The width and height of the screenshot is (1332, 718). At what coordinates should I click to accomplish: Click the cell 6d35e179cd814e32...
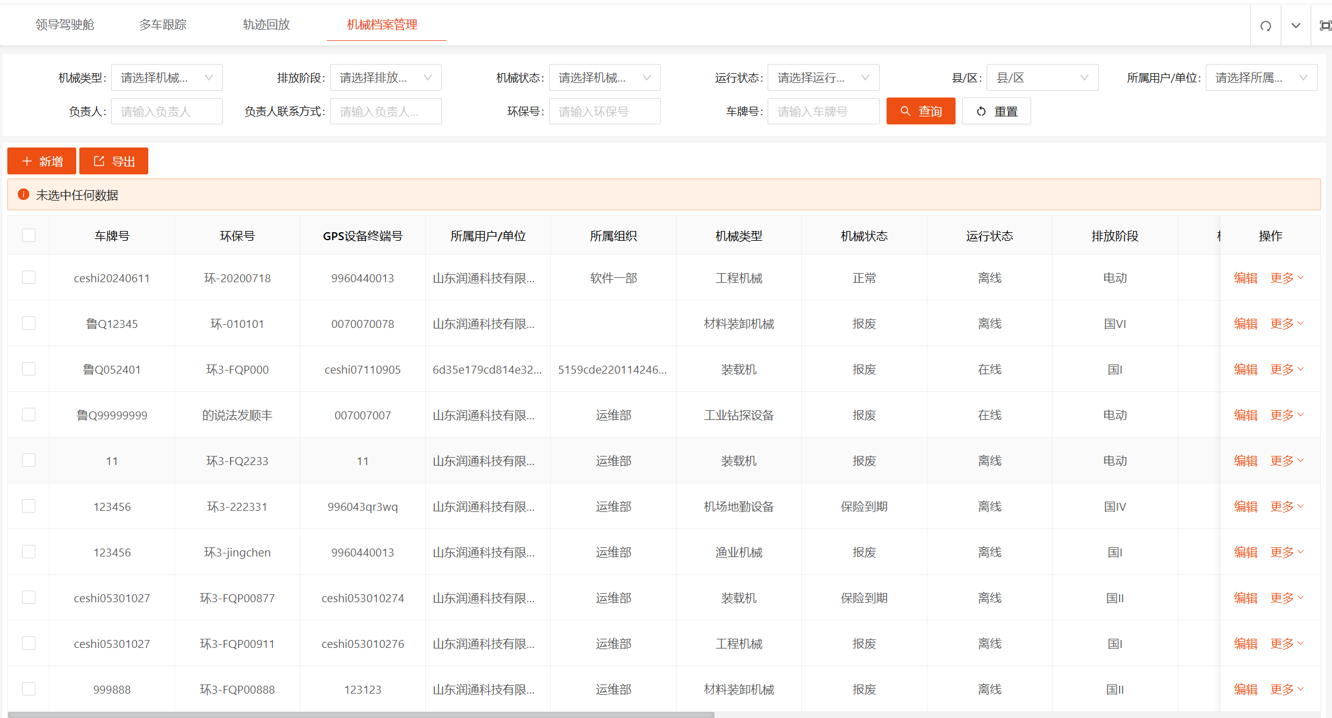coord(487,369)
